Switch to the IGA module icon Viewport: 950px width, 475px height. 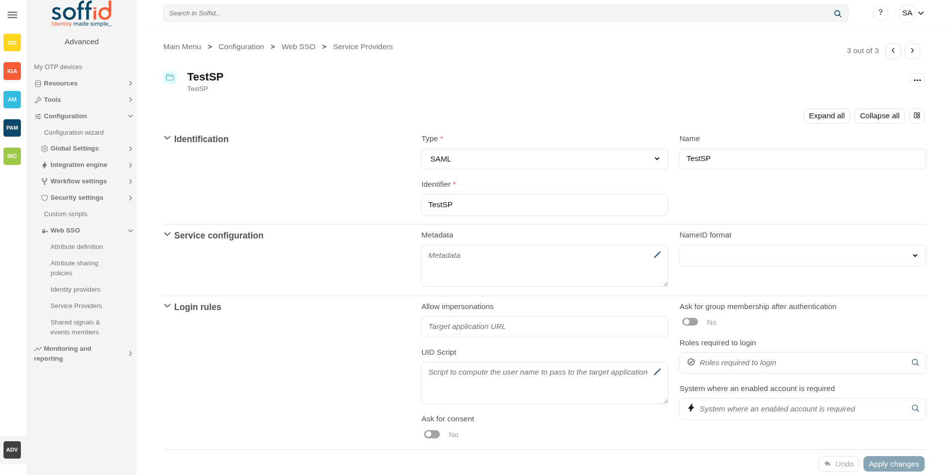pyautogui.click(x=12, y=71)
